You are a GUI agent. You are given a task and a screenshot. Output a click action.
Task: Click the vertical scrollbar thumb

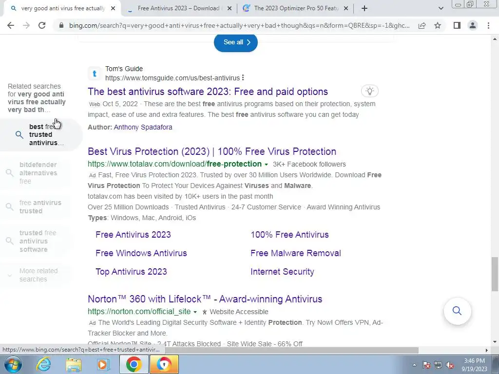495,274
